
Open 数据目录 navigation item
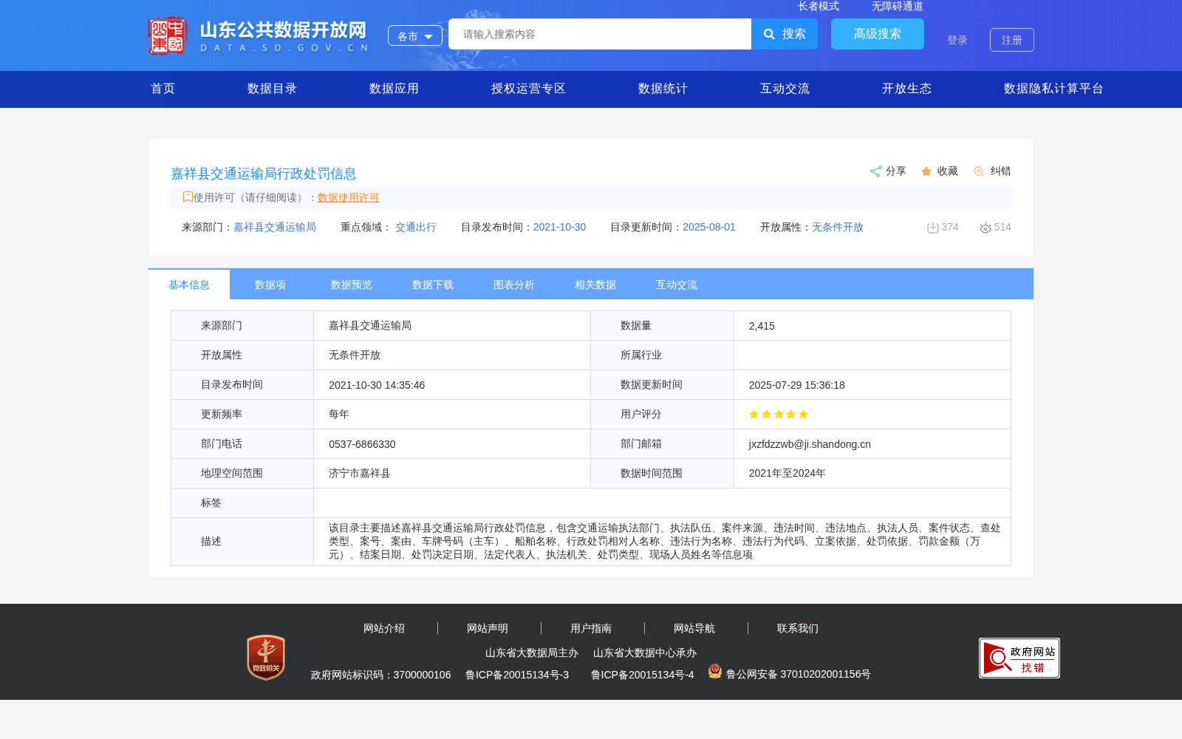pos(272,89)
